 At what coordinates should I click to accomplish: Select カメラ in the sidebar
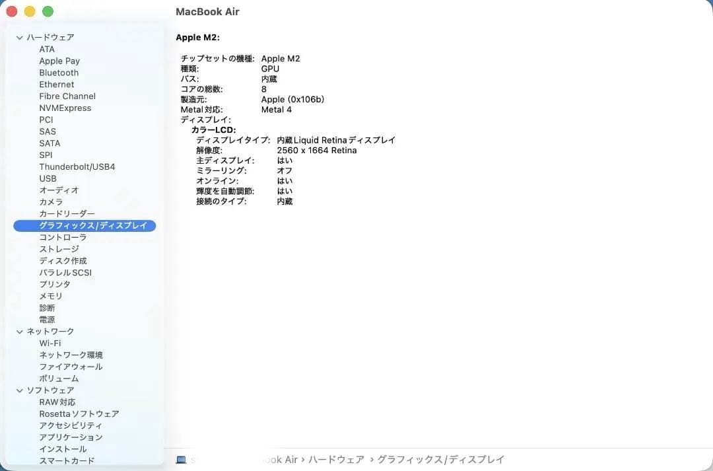[51, 202]
